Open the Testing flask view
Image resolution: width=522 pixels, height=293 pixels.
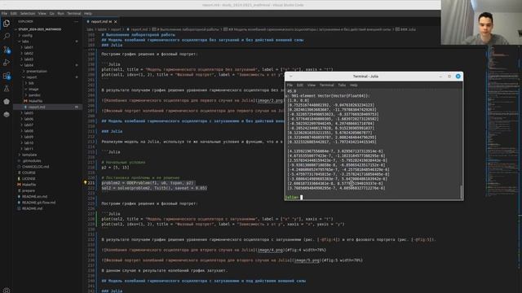[7, 89]
